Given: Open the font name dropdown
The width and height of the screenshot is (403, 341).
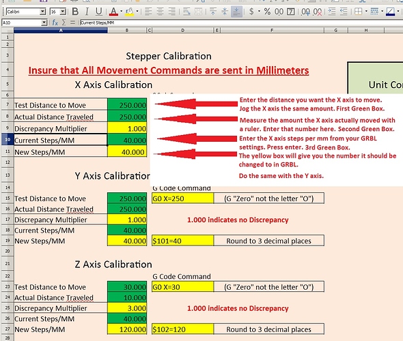Looking at the screenshot, I should pyautogui.click(x=42, y=12).
